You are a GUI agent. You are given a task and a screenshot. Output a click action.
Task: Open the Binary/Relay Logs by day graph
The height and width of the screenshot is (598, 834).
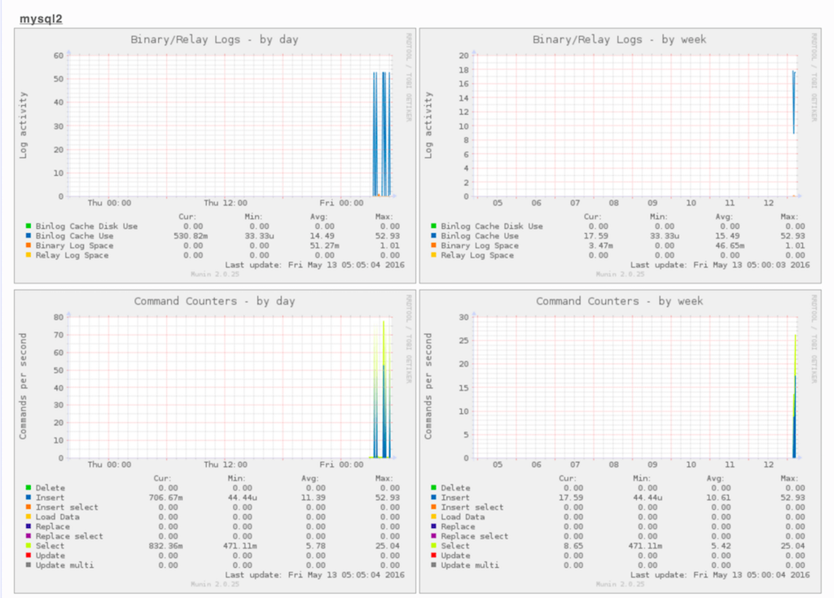pos(215,156)
